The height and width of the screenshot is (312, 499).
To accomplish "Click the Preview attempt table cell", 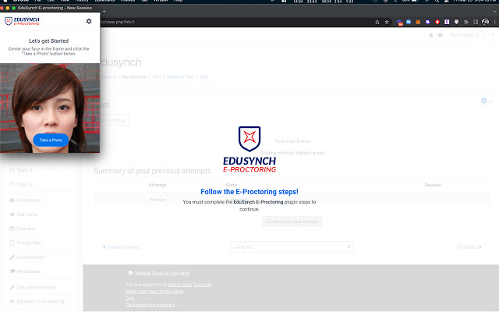I will pos(157,200).
